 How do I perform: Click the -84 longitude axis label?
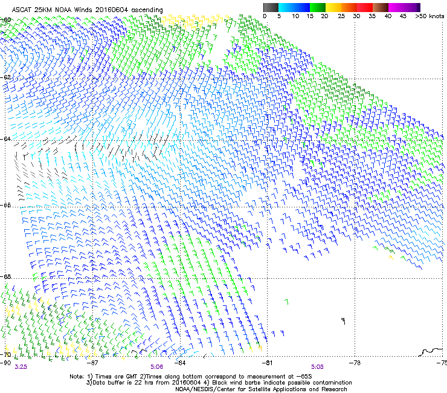pos(180,363)
